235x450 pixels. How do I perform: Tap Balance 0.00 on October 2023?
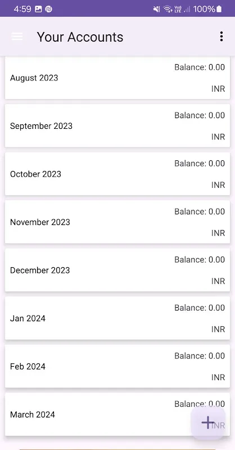(200, 163)
